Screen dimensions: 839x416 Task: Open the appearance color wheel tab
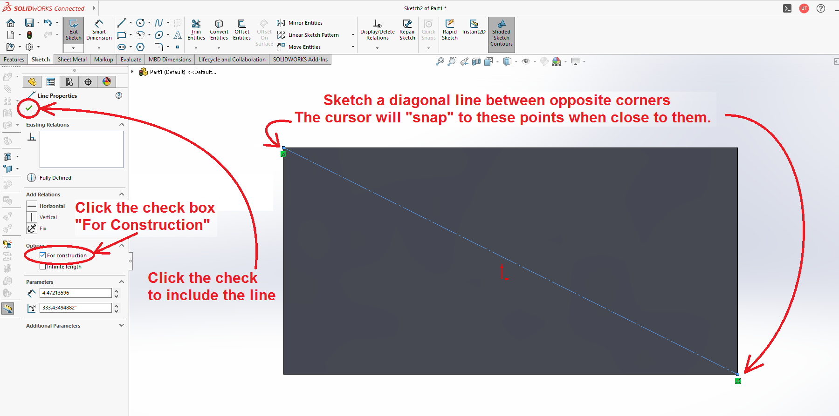[107, 82]
